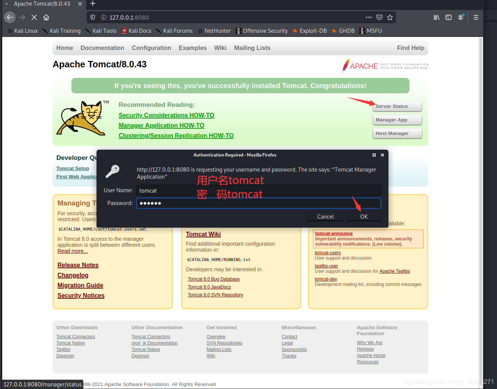The height and width of the screenshot is (389, 497).
Task: Open Examples in Tomcat navigation
Action: [x=193, y=48]
